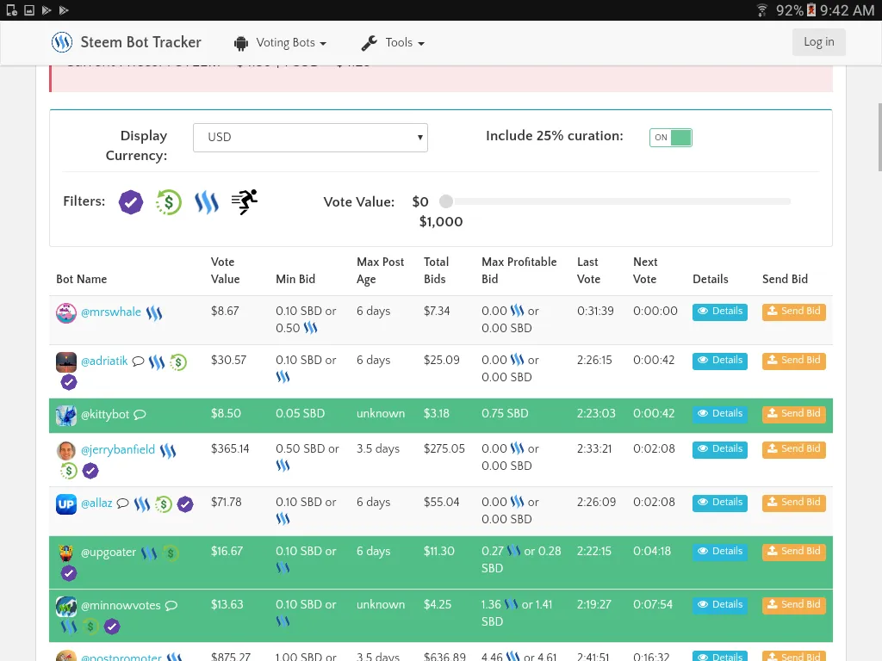This screenshot has width=882, height=661.
Task: Open Details for mrswhale
Action: (719, 312)
